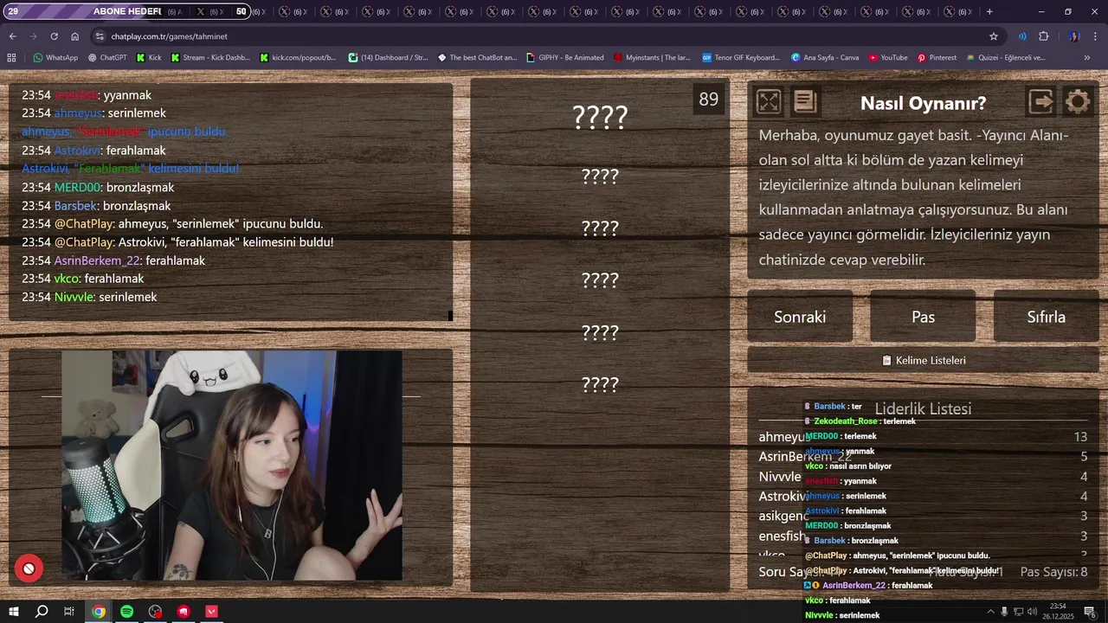Click the Liderlik Listesi heading
1108x623 pixels.
tap(923, 408)
